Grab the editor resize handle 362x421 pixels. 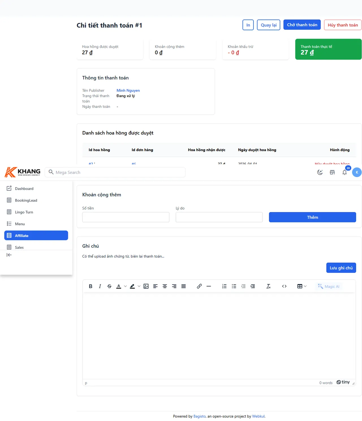(x=354, y=383)
